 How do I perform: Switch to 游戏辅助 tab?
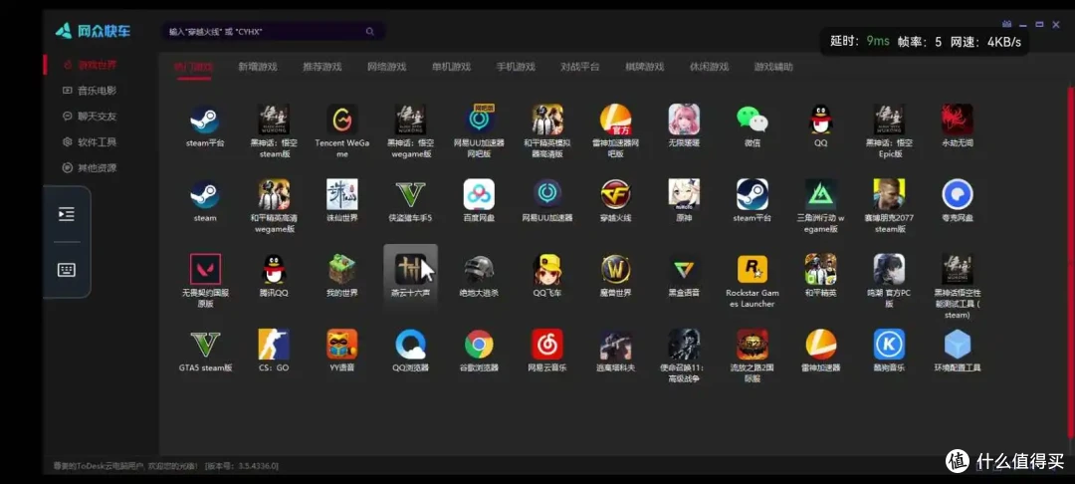(x=773, y=67)
